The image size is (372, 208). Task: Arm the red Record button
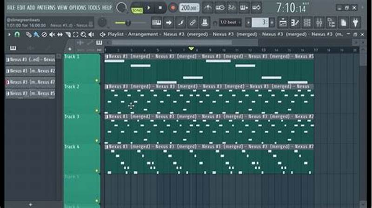click(173, 8)
